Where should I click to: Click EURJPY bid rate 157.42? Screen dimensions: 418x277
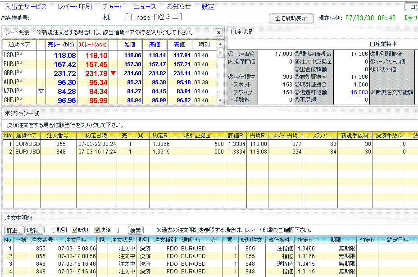65,64
